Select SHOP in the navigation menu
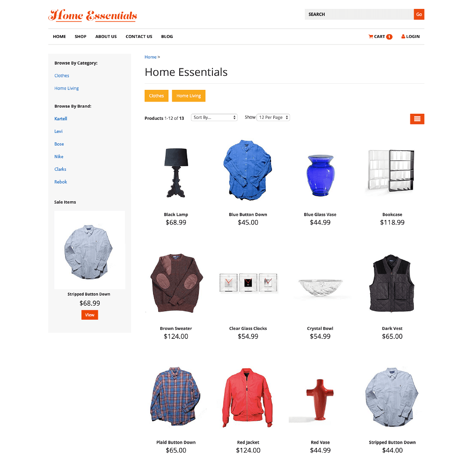The width and height of the screenshot is (468, 468). (x=80, y=37)
